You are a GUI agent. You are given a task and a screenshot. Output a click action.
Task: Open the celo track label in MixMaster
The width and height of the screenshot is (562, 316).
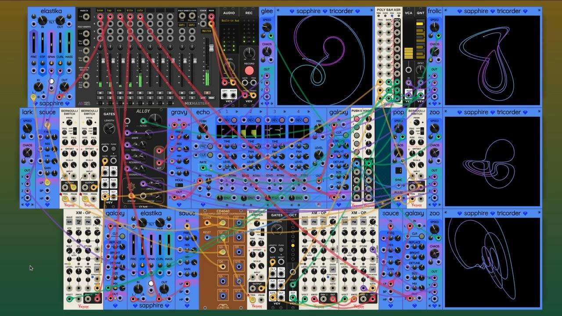[x=140, y=10]
